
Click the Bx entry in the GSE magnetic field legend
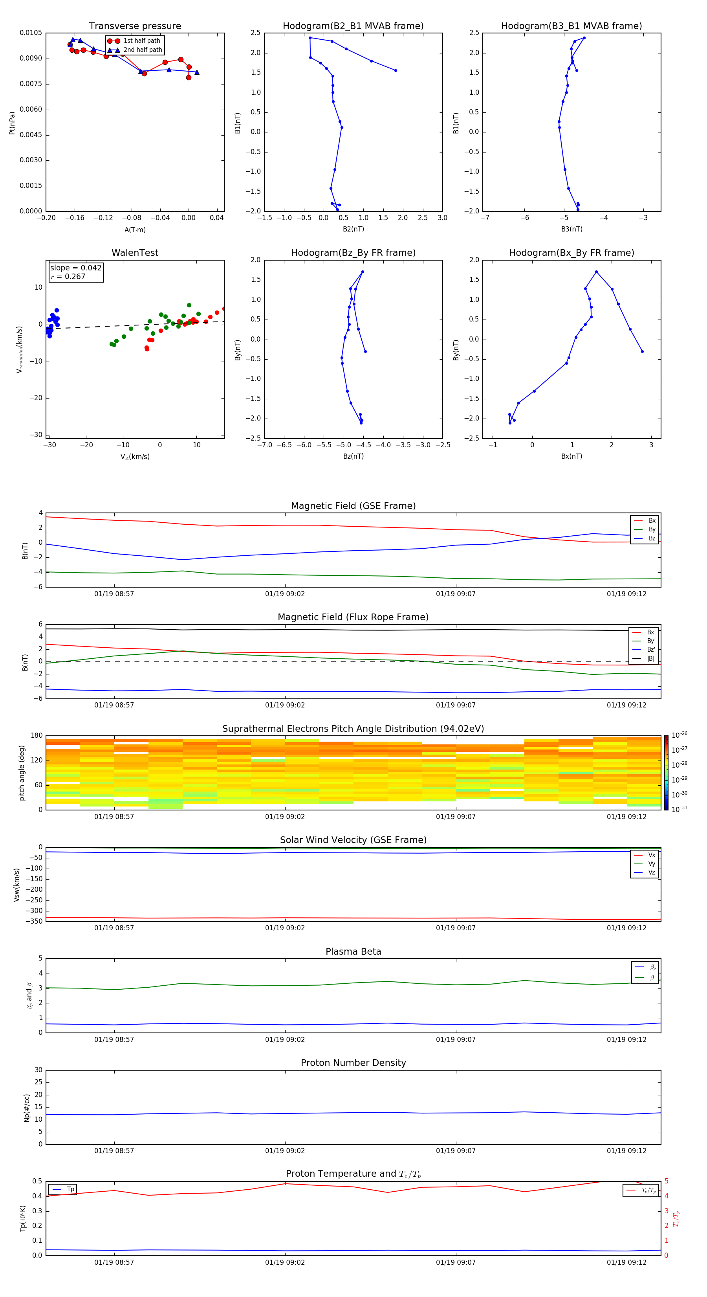click(x=645, y=521)
